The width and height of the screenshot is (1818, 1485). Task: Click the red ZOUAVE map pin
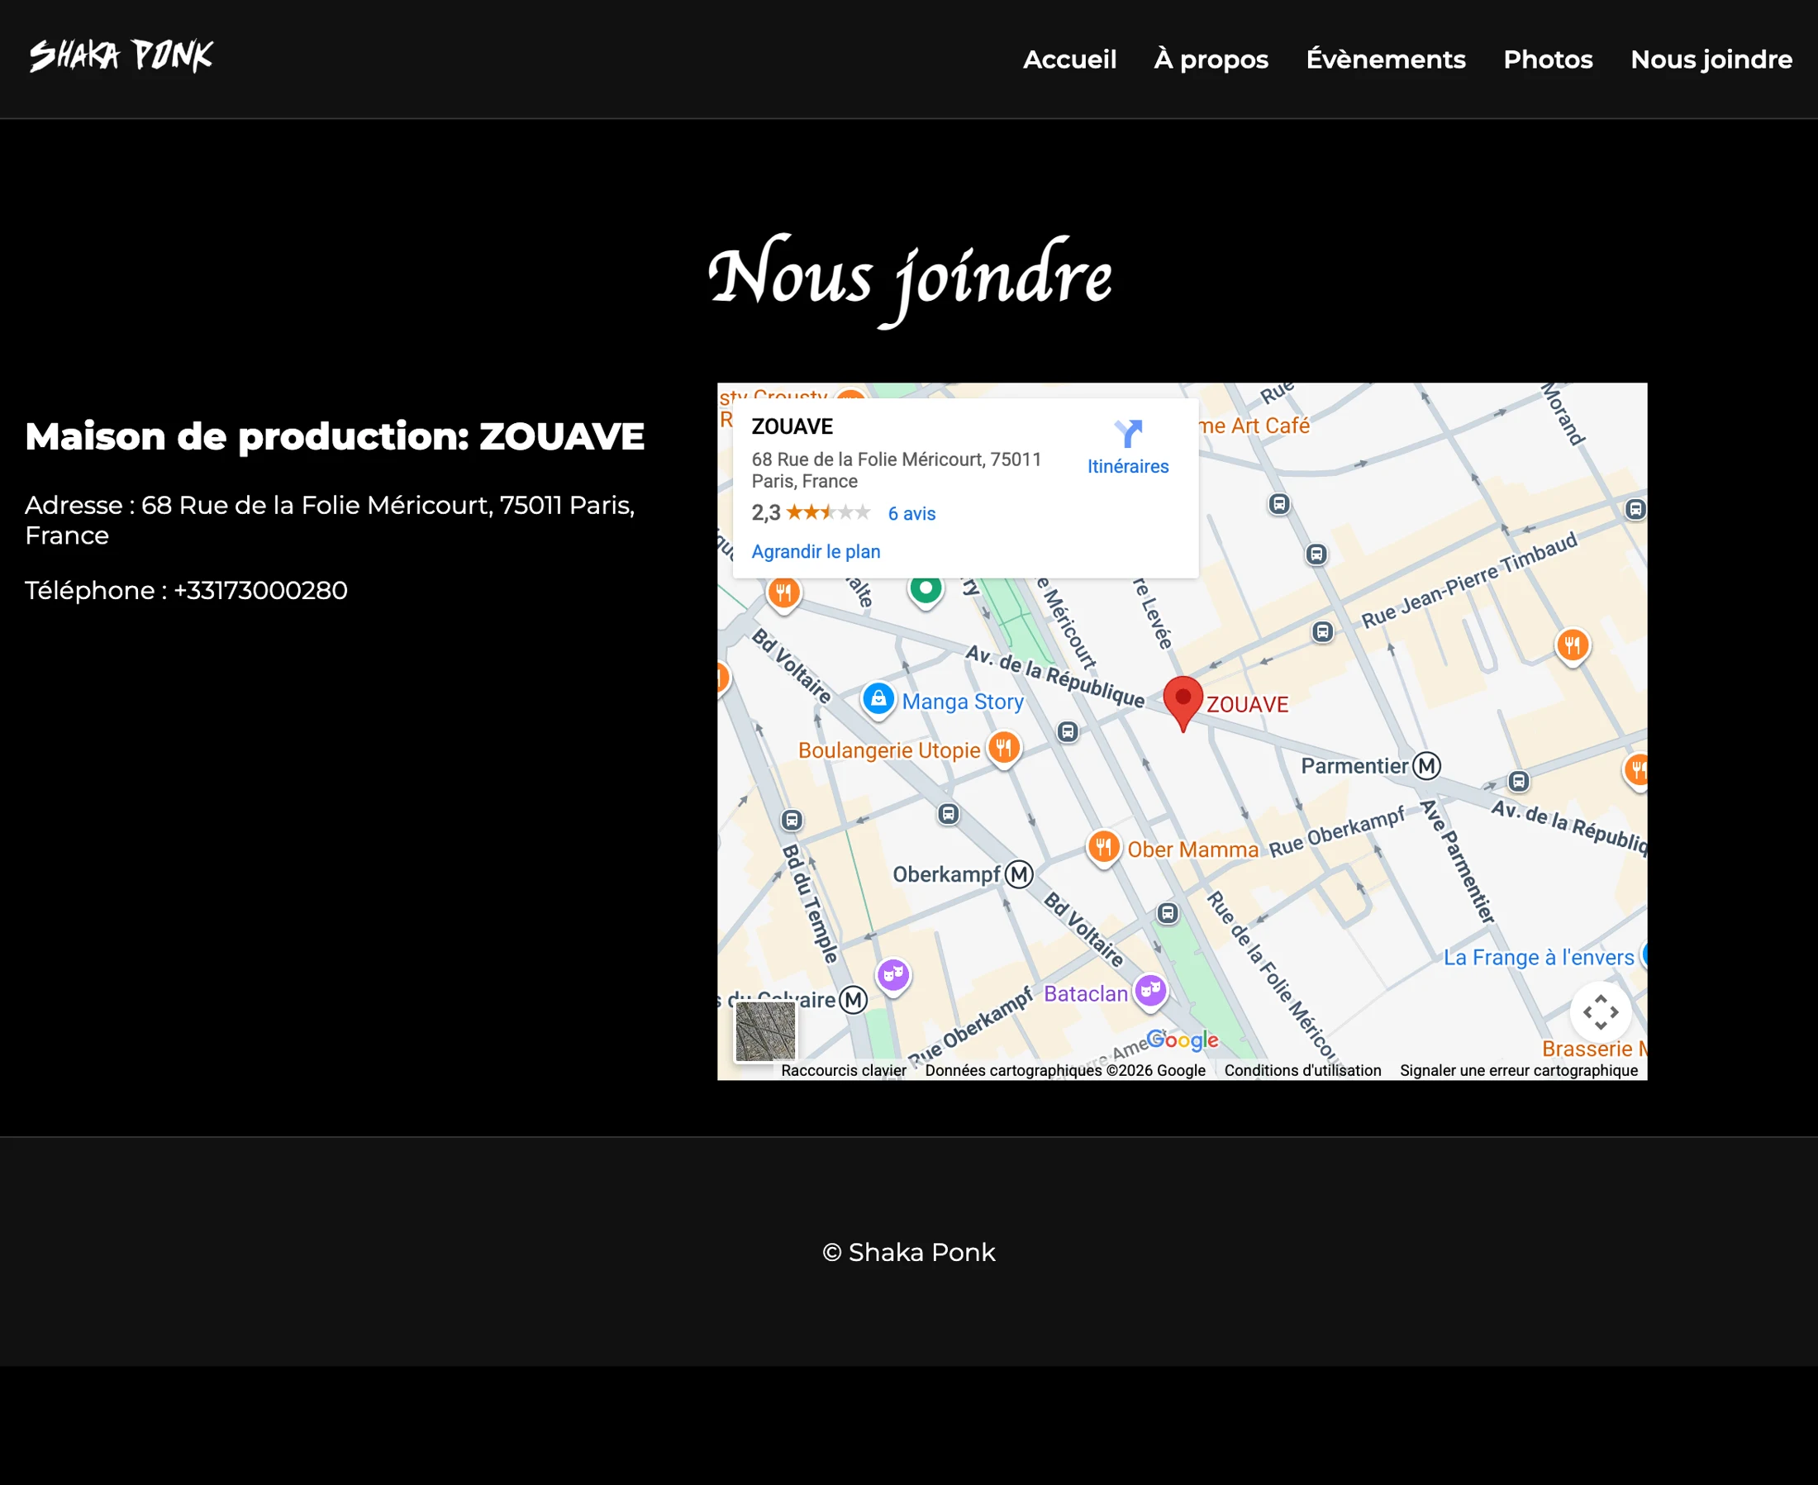coord(1183,702)
